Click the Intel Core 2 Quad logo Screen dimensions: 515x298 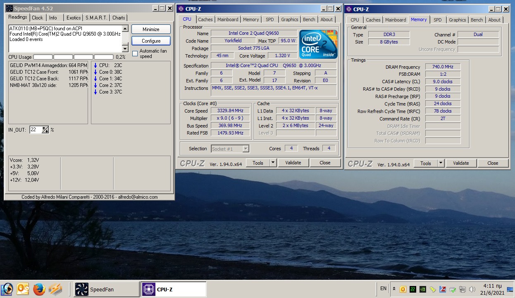point(318,44)
